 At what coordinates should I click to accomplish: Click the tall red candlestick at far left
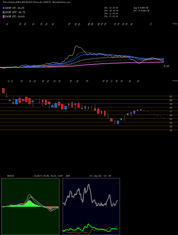coord(3,91)
